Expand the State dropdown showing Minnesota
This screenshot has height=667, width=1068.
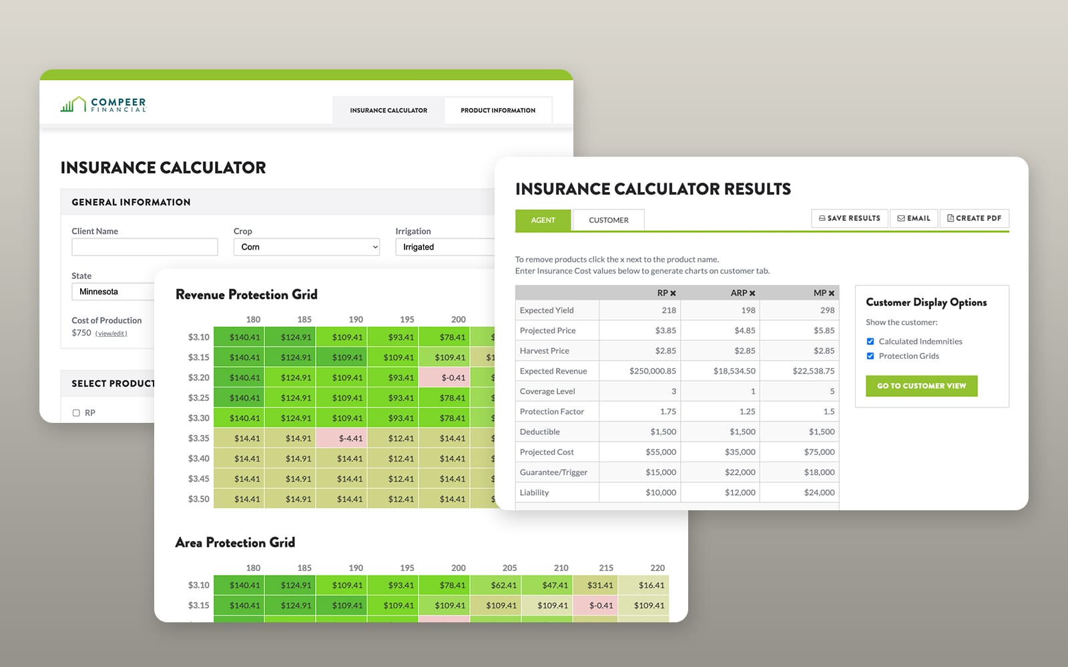(x=113, y=291)
